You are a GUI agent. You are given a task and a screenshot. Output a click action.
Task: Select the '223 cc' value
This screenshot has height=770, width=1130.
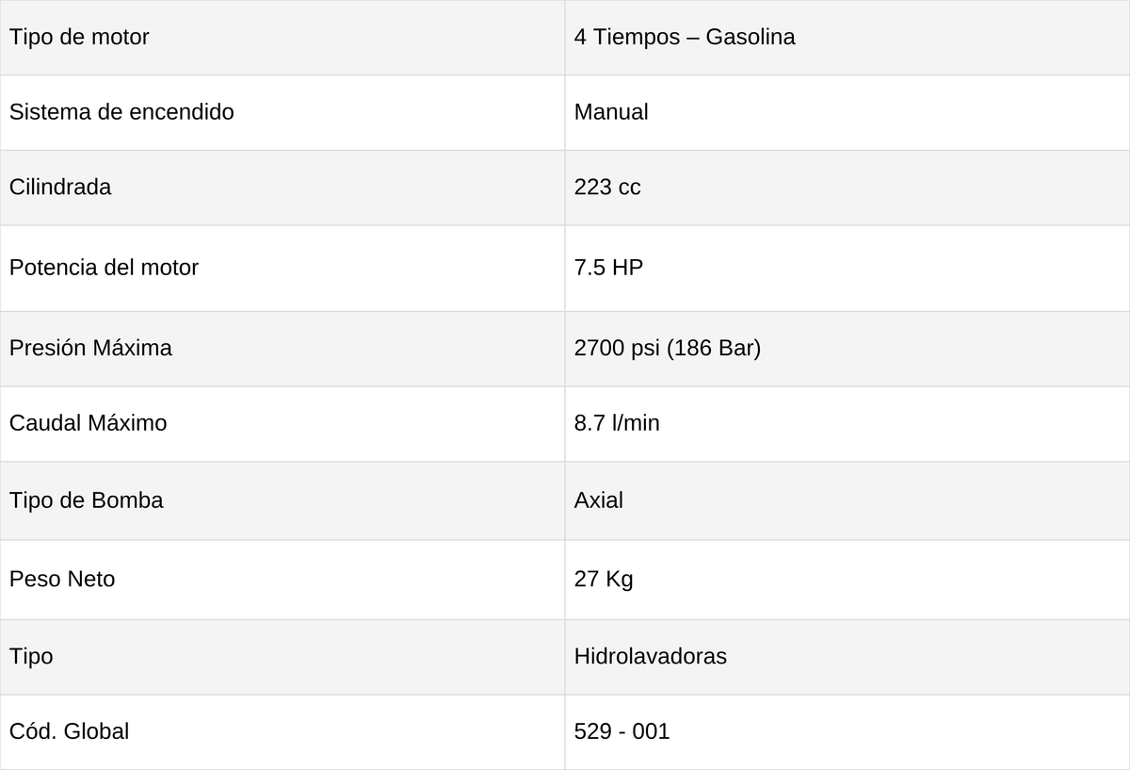click(607, 188)
